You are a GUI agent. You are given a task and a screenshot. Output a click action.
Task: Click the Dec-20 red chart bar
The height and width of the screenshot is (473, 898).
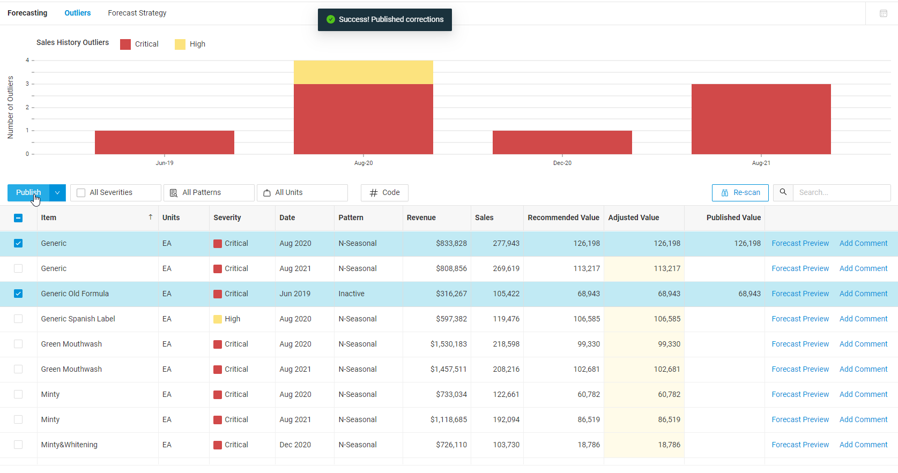point(562,142)
